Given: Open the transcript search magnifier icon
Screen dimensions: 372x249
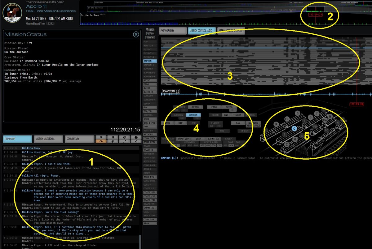Looking at the screenshot, I should click(101, 137).
